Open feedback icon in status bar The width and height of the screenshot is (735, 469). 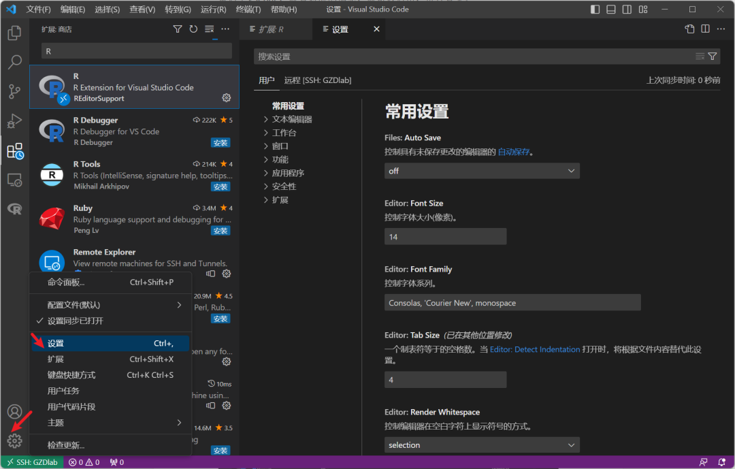(x=704, y=462)
